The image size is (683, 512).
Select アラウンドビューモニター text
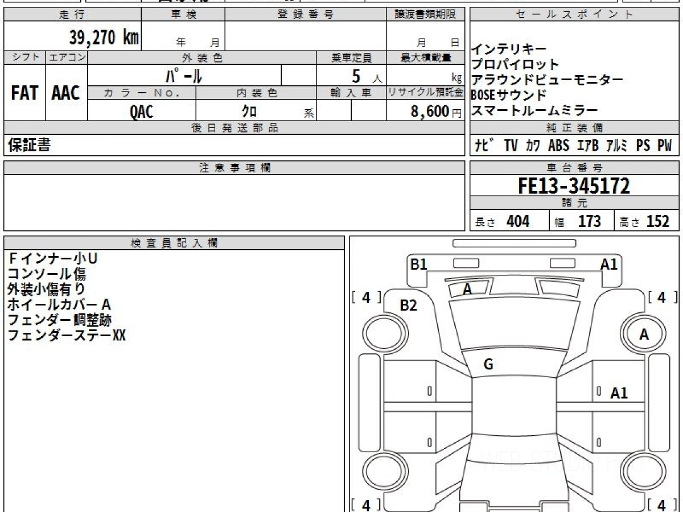coord(547,80)
